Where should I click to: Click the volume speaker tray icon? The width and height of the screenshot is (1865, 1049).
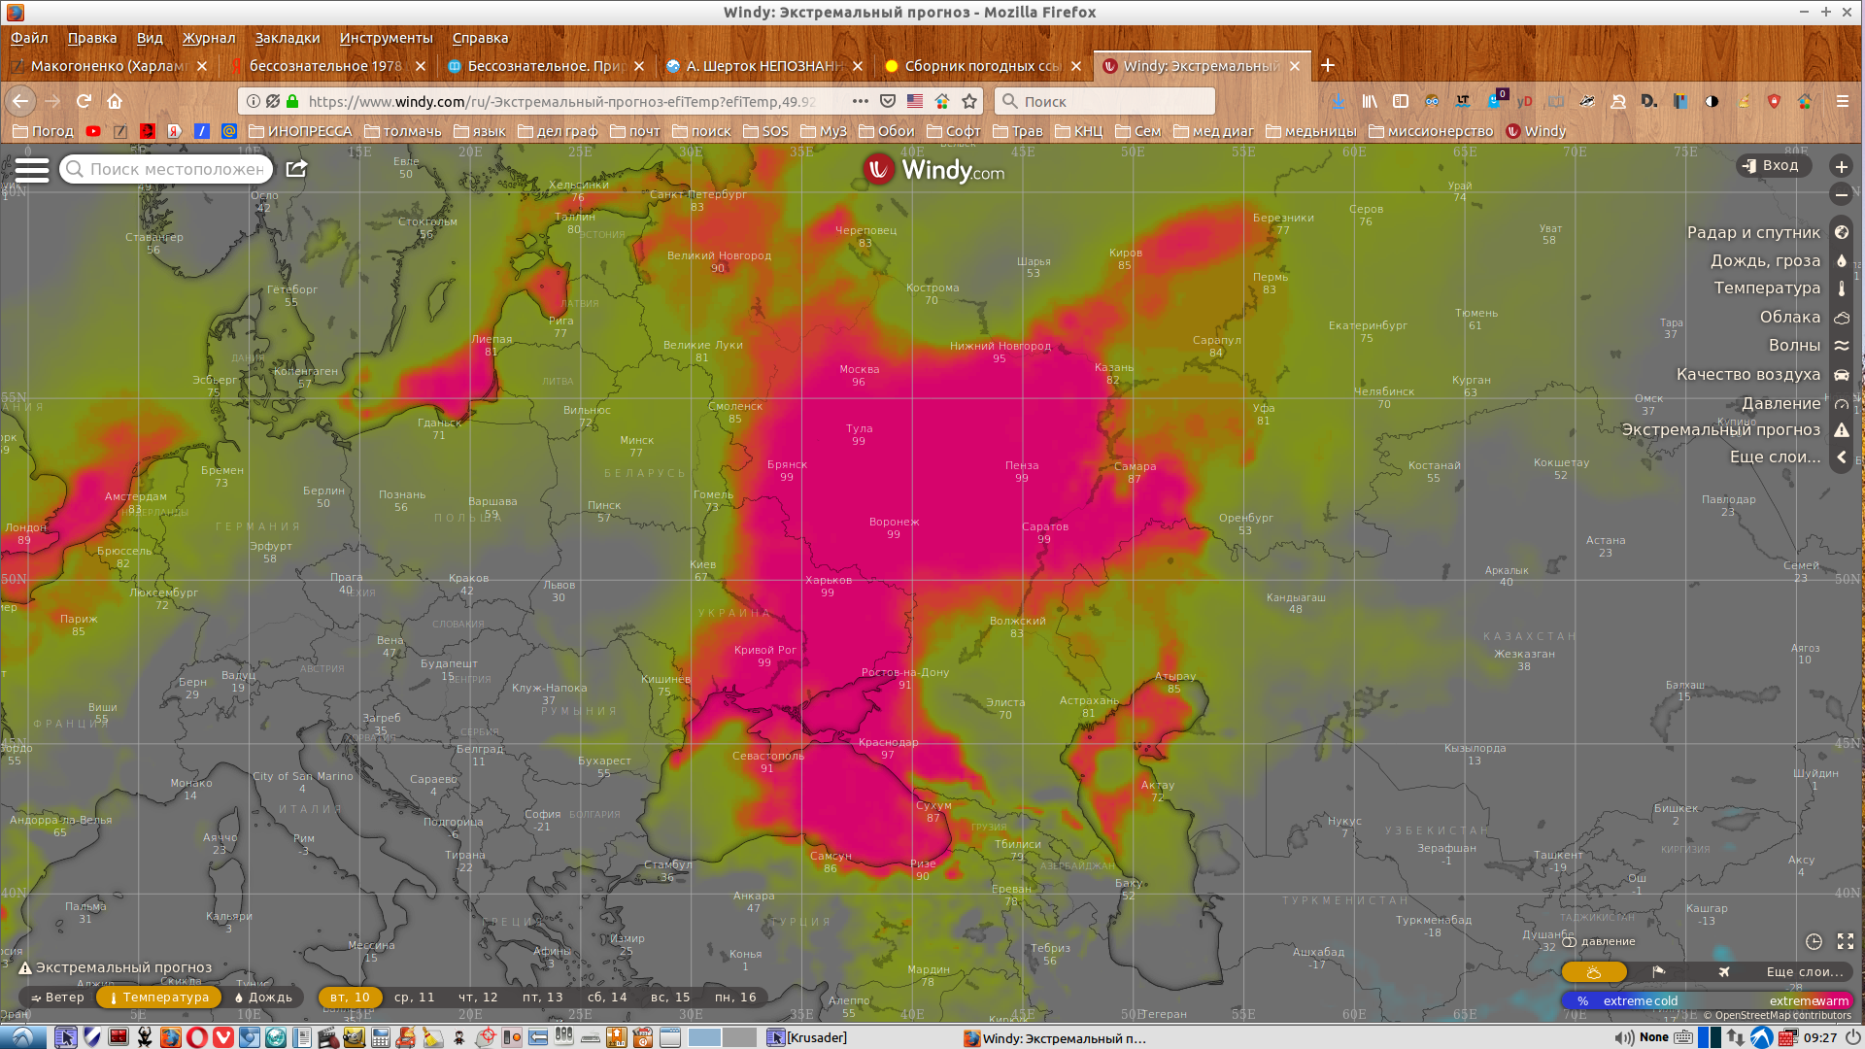point(1625,1037)
